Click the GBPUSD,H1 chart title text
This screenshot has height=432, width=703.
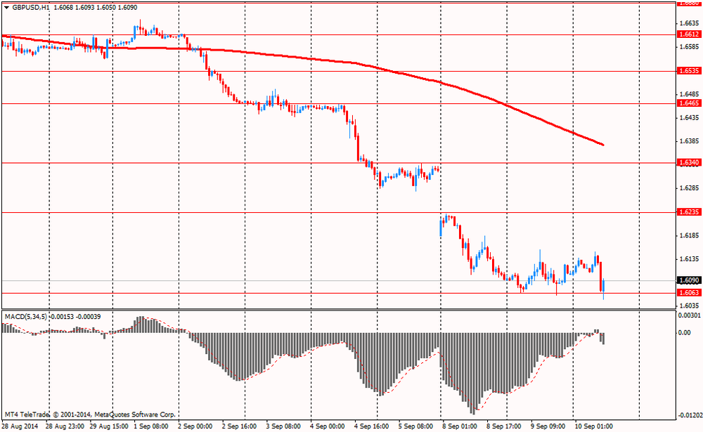[31, 8]
